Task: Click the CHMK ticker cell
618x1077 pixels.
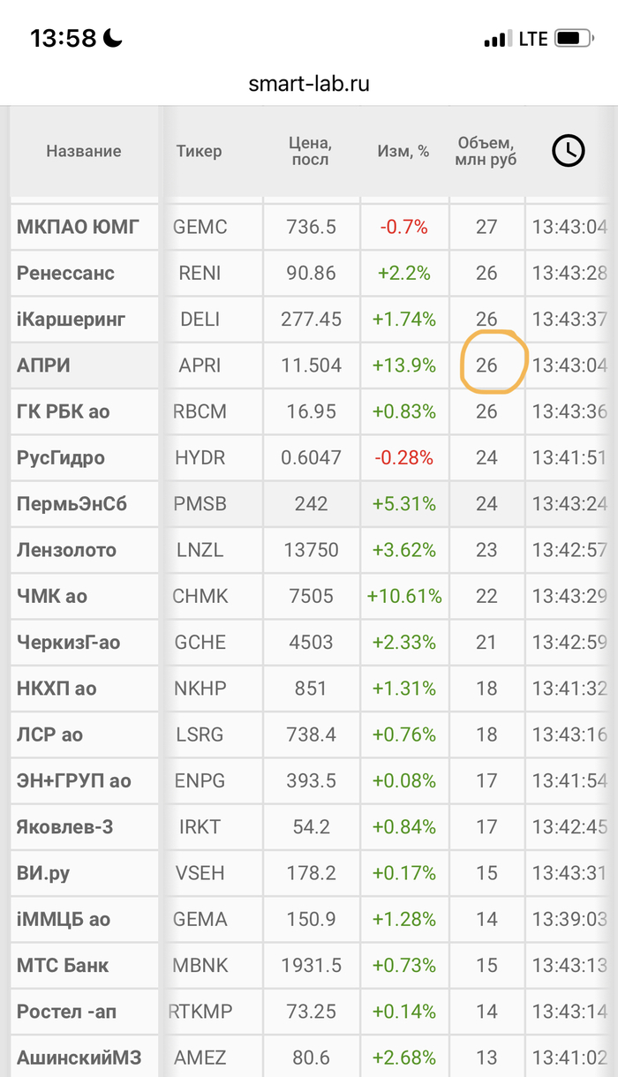Action: click(x=200, y=597)
